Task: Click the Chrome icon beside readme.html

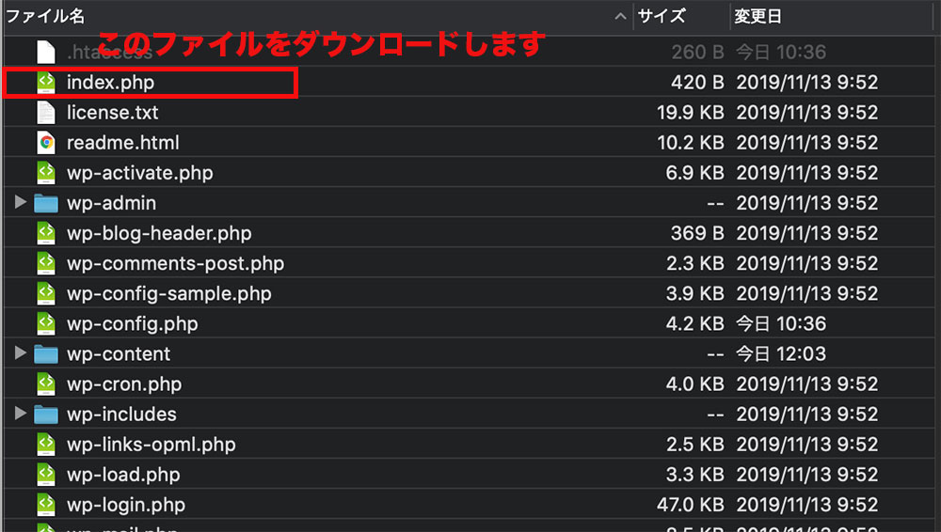Action: (x=46, y=143)
